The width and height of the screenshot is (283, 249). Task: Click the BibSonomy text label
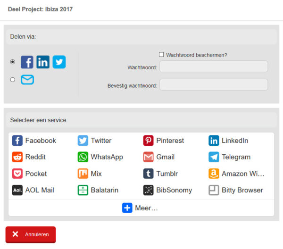pos(174,191)
